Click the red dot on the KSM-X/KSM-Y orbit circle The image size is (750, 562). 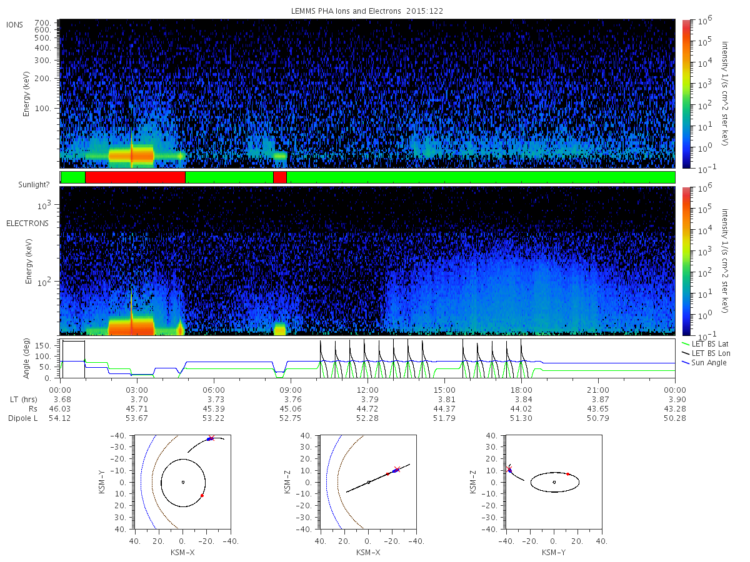pyautogui.click(x=202, y=495)
